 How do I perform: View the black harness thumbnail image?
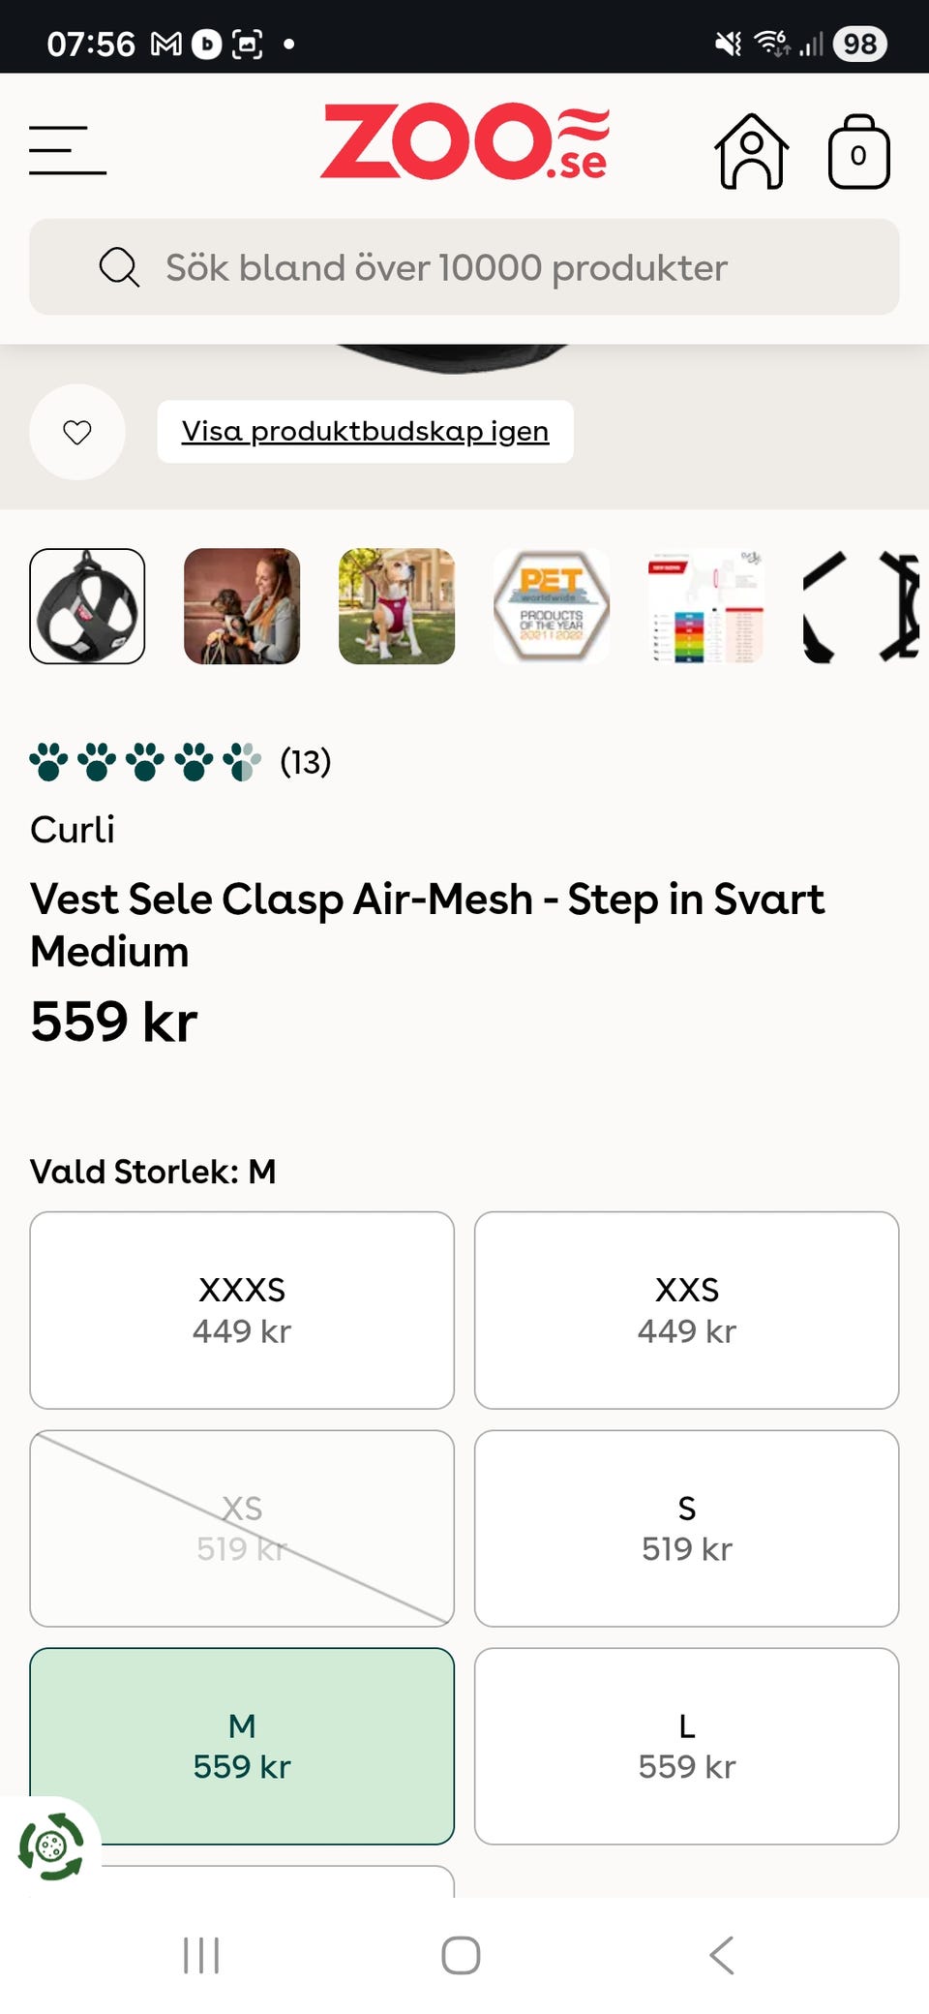pos(87,606)
